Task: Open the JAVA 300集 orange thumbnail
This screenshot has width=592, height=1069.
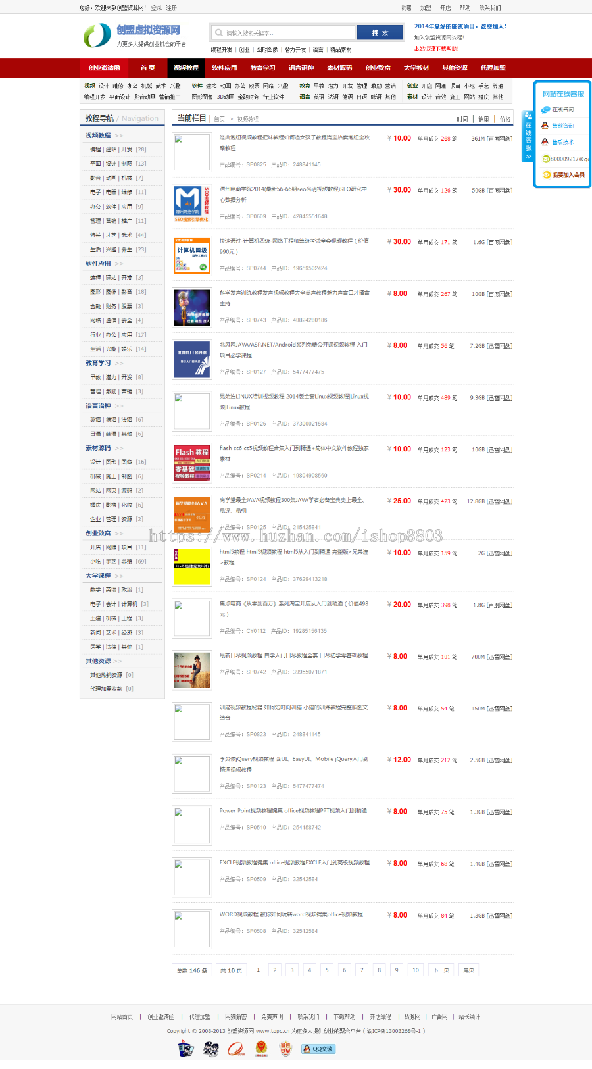Action: coord(191,514)
